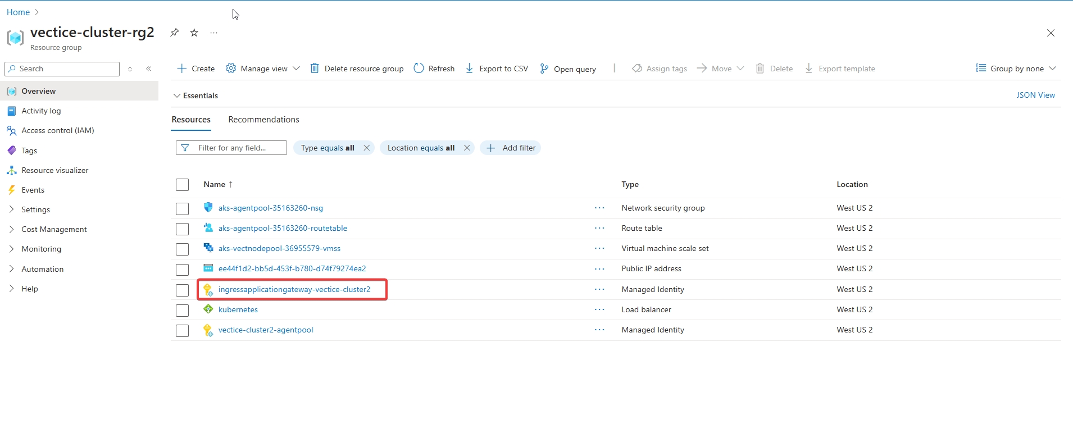Screen dimensions: 1073x433
Task: Collapse the Essentials section
Action: pos(177,95)
